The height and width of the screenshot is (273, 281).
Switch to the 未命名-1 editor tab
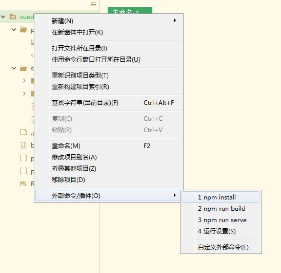pyautogui.click(x=130, y=11)
